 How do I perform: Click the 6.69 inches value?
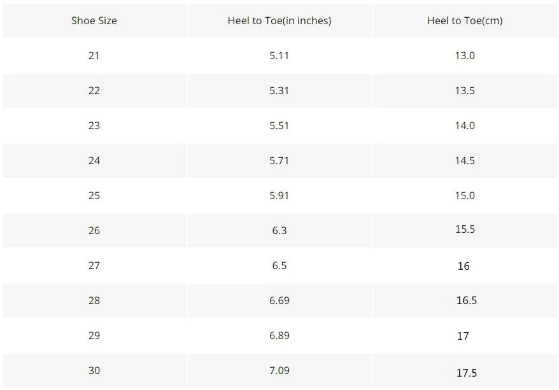(x=279, y=300)
